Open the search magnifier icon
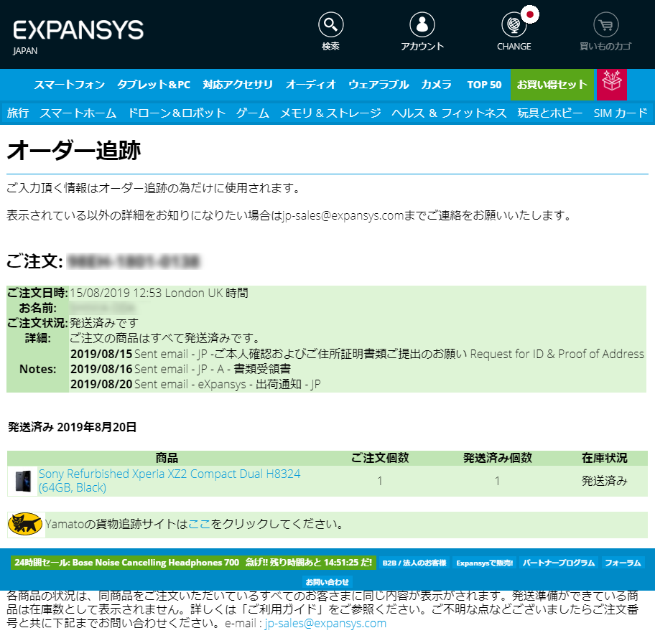 click(331, 24)
